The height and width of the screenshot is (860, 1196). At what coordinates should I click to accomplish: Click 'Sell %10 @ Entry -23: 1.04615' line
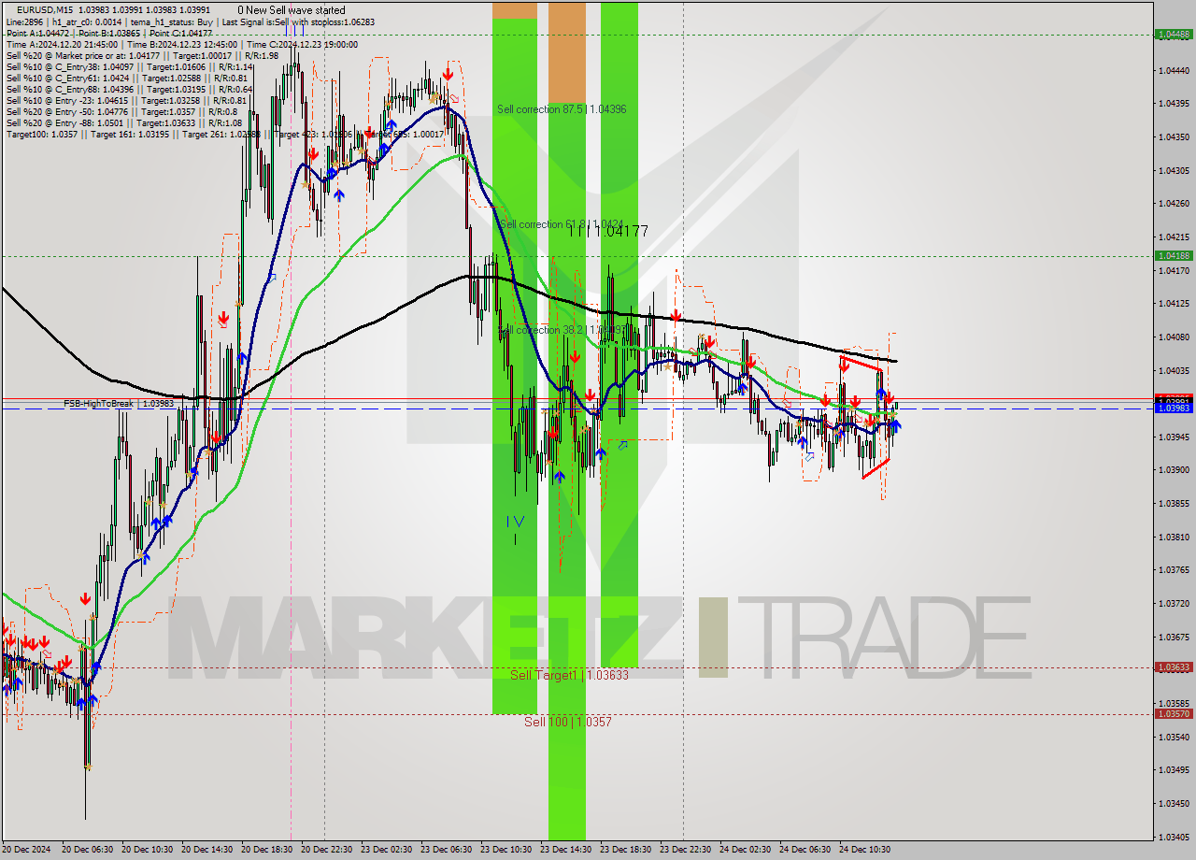click(x=126, y=100)
